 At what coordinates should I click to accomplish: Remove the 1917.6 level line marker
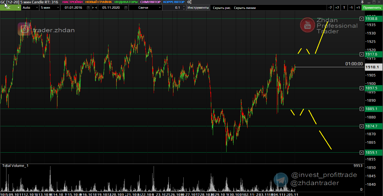[362, 54]
